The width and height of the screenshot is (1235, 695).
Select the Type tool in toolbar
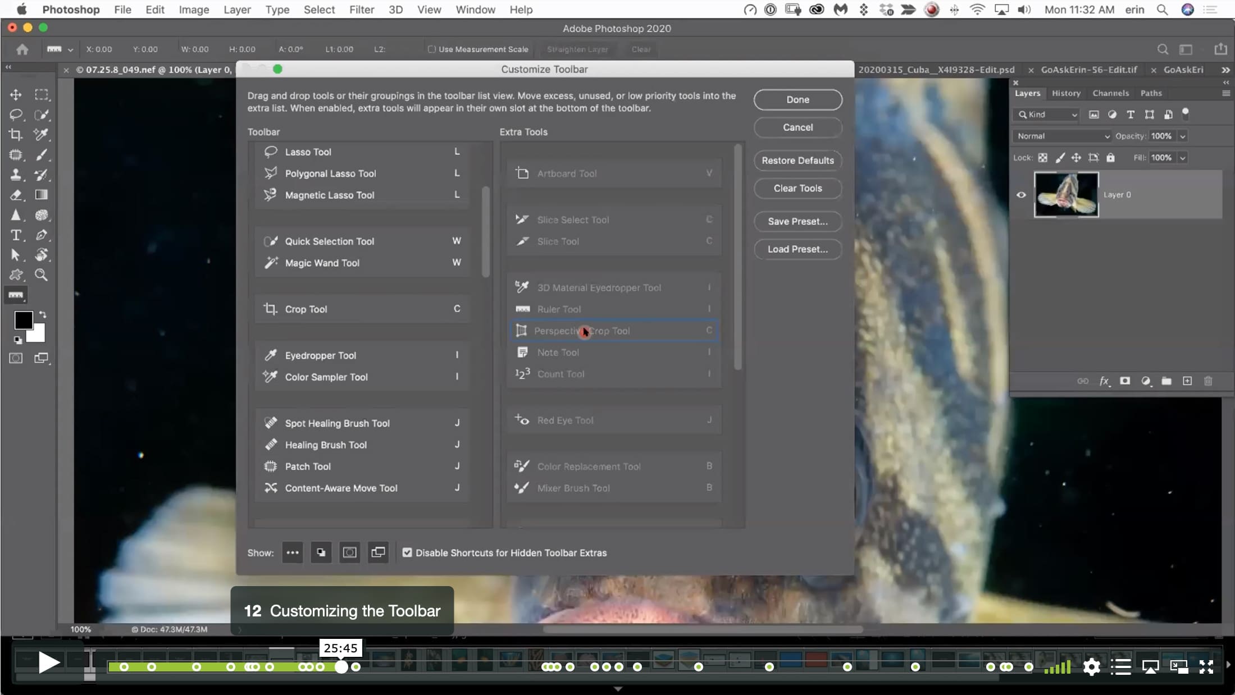(16, 235)
